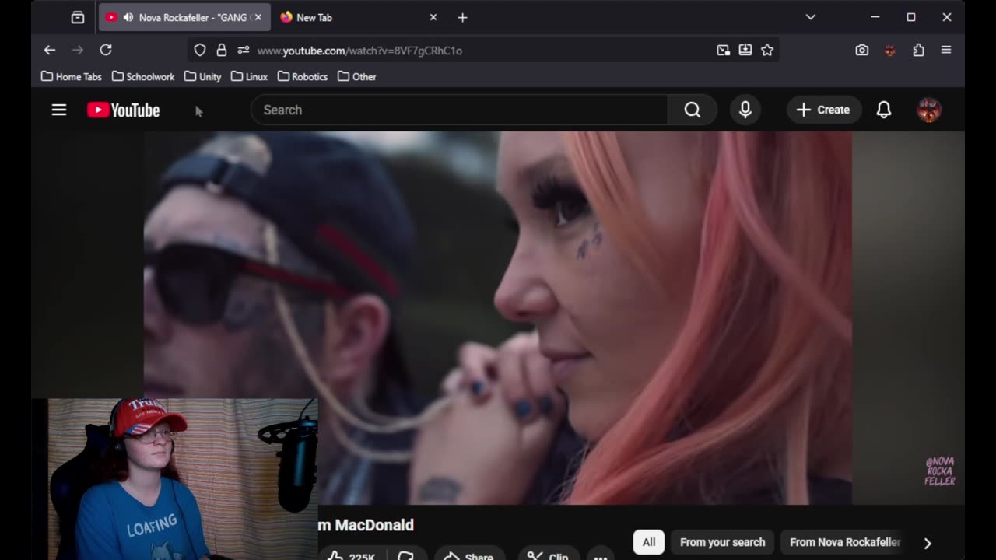Click the Create button
The image size is (996, 560).
pos(823,110)
